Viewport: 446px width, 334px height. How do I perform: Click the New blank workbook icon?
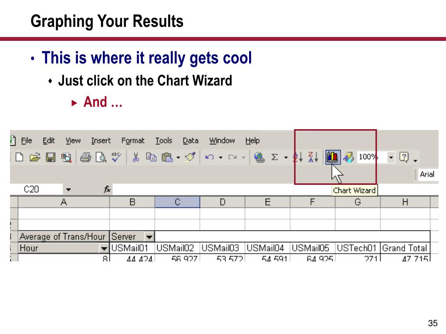coord(19,157)
